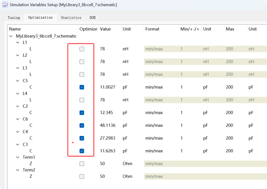Collapse the L1 tree node
The image size is (267, 189).
click(18, 43)
